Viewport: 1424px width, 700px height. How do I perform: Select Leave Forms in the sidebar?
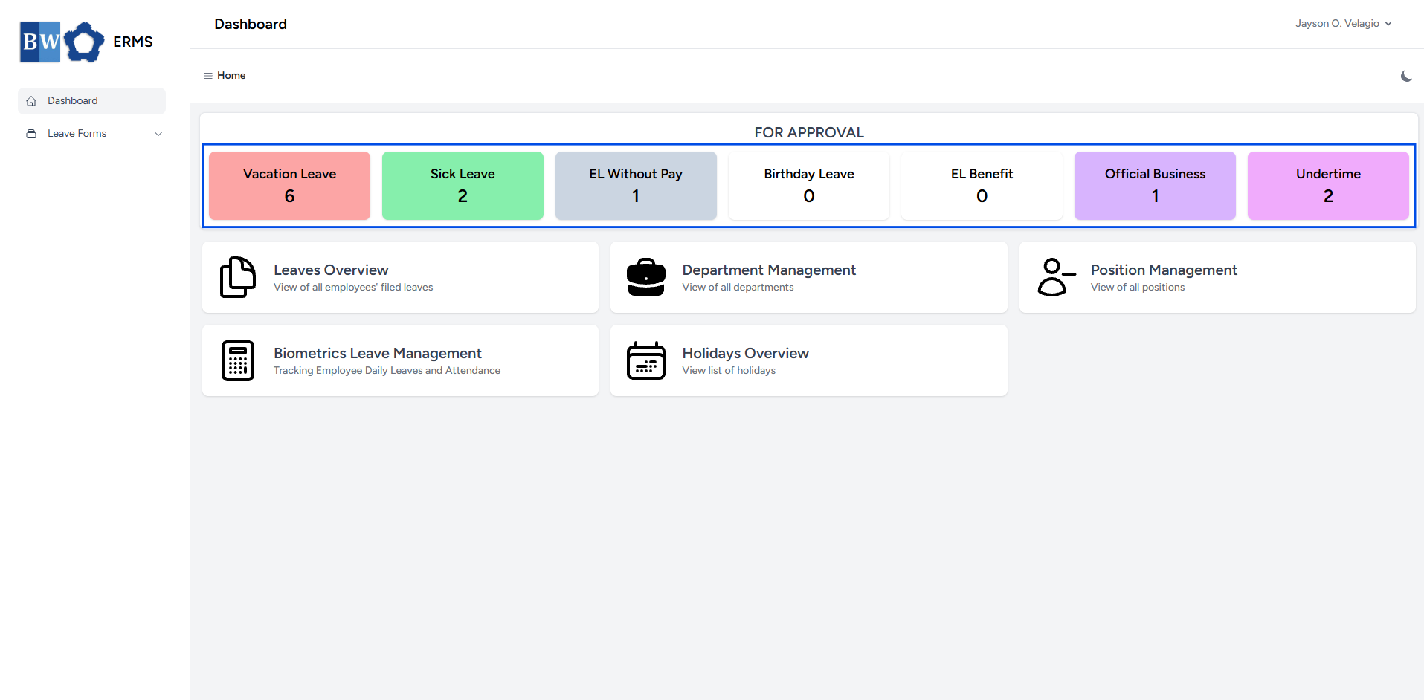pyautogui.click(x=91, y=134)
